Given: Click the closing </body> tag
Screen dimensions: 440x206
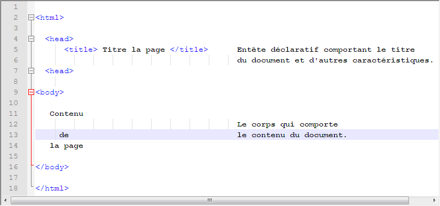Looking at the screenshot, I should click(x=52, y=167).
